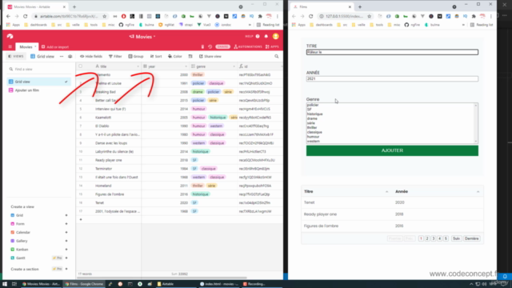The image size is (512, 288).
Task: Open the view collaborators people icon
Action: pos(70,56)
